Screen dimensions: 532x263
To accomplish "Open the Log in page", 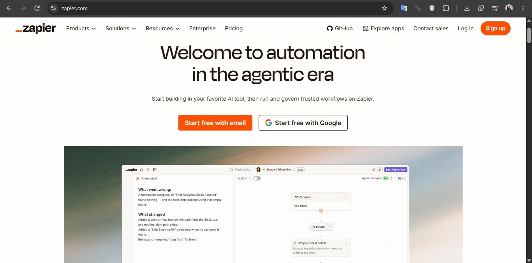I will [x=466, y=28].
